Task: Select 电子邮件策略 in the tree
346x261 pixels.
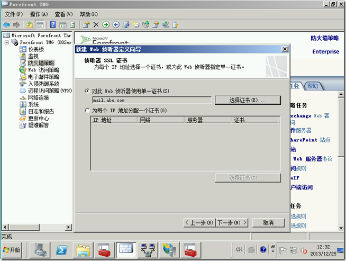Action: (43, 77)
